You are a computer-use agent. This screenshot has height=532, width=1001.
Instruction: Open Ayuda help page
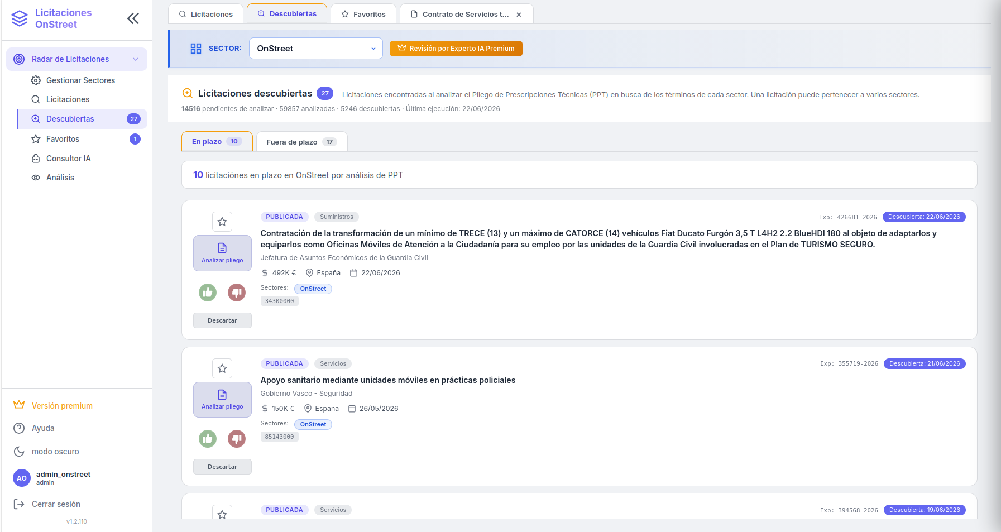tap(34, 428)
